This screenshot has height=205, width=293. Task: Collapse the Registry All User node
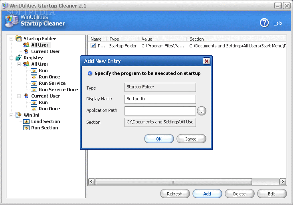tap(19, 64)
